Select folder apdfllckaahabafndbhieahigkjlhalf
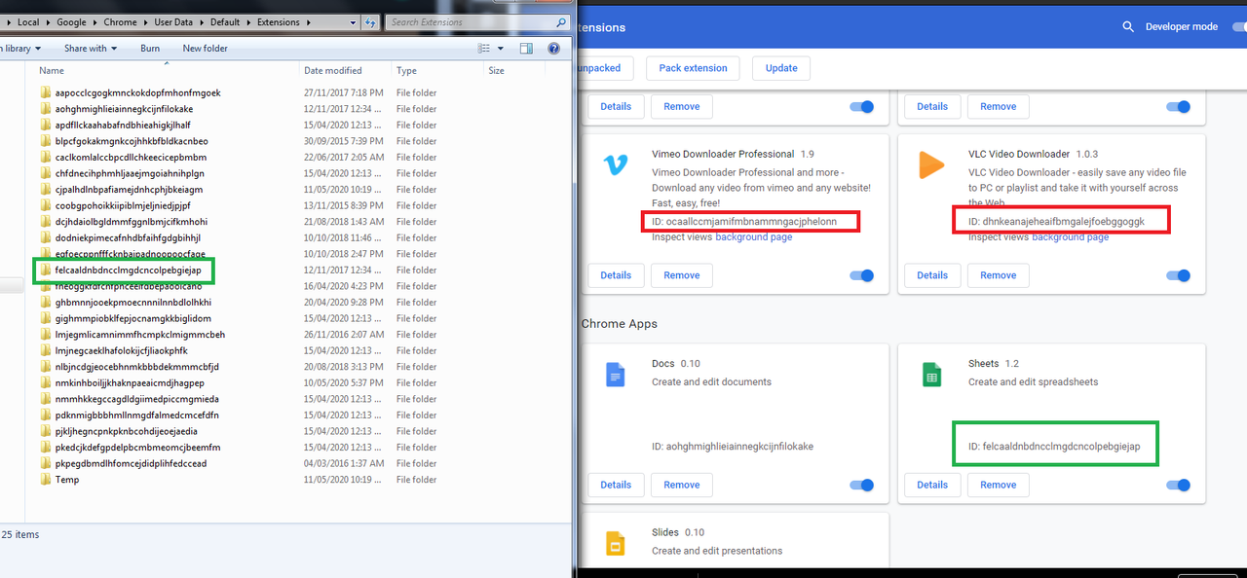This screenshot has width=1247, height=578. (x=123, y=126)
